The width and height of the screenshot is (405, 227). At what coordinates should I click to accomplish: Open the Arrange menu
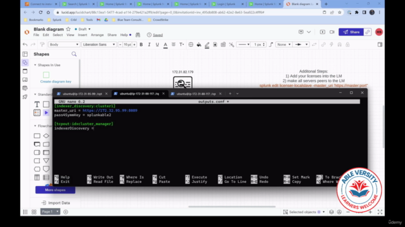tap(97, 35)
